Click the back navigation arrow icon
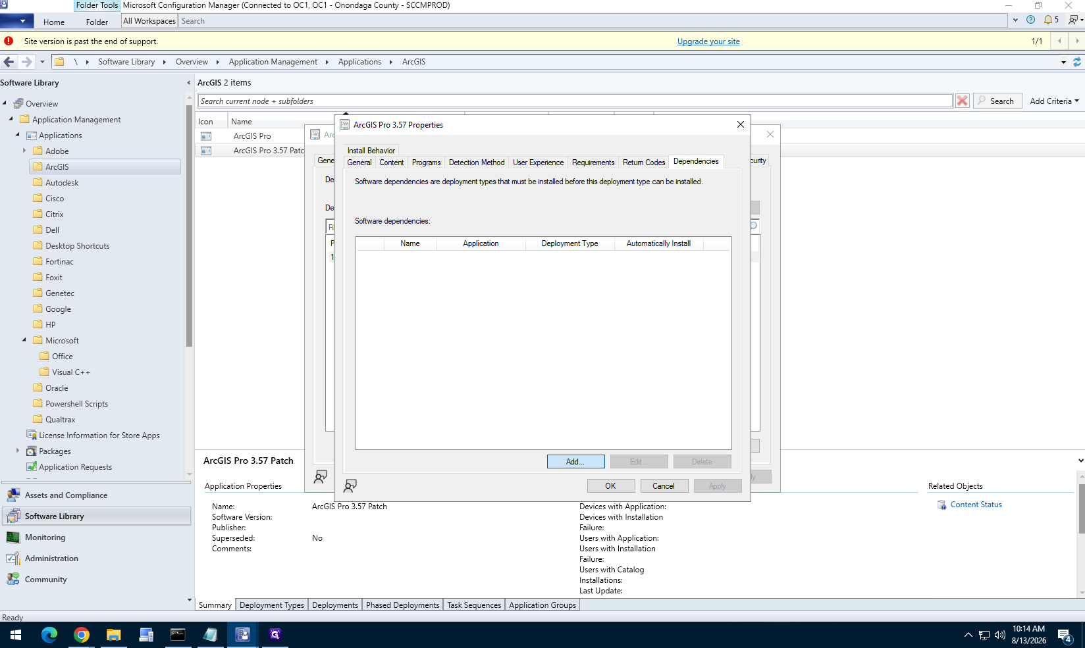The image size is (1085, 648). (x=9, y=62)
